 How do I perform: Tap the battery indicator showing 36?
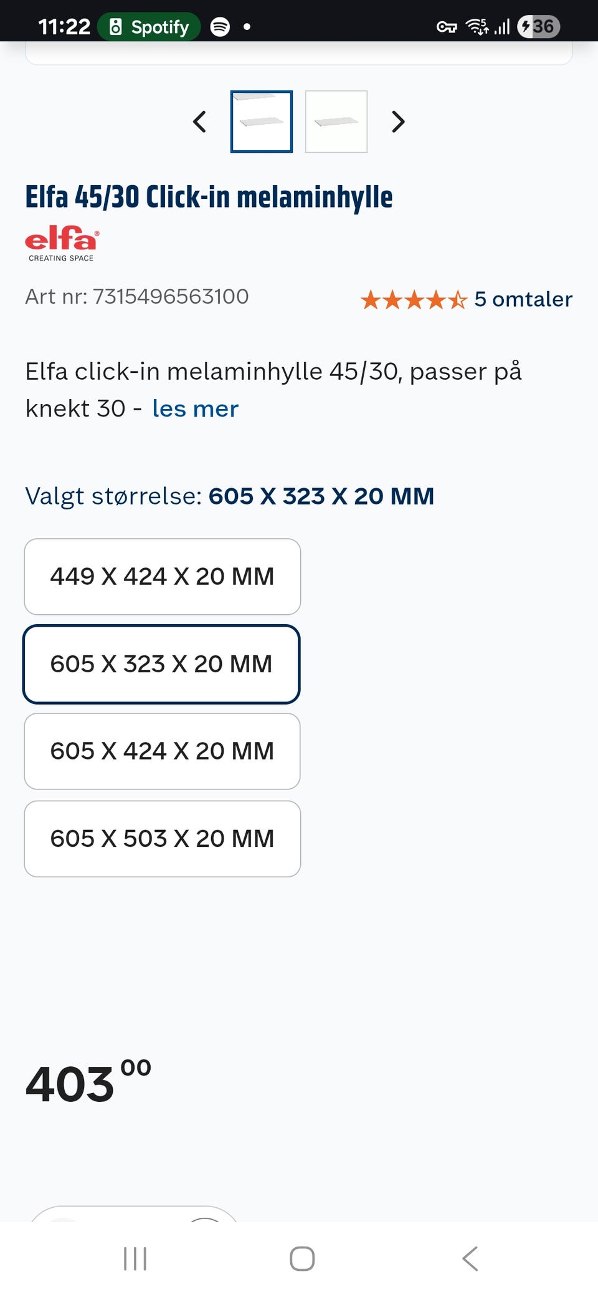tap(539, 26)
